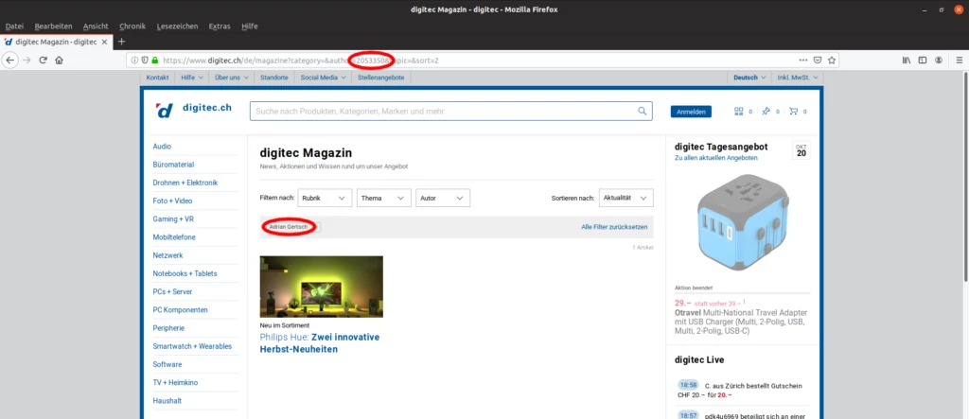
Task: Open page actions three-dot menu
Action: tap(802, 61)
